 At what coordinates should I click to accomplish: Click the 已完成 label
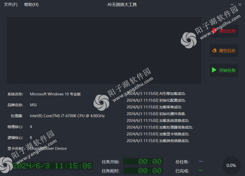[x=182, y=171]
